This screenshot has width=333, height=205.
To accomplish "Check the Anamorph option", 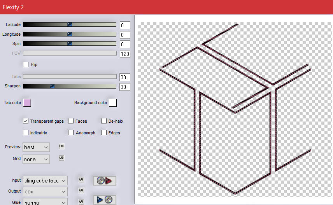I will pyautogui.click(x=71, y=133).
